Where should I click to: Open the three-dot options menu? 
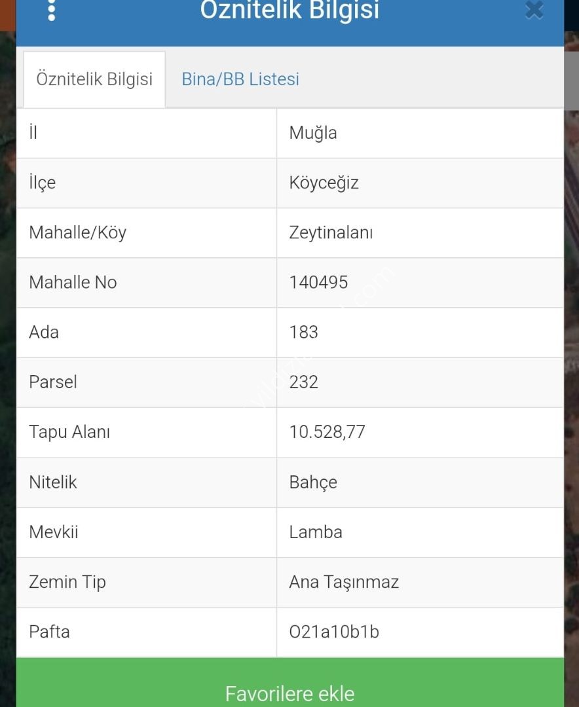click(52, 10)
